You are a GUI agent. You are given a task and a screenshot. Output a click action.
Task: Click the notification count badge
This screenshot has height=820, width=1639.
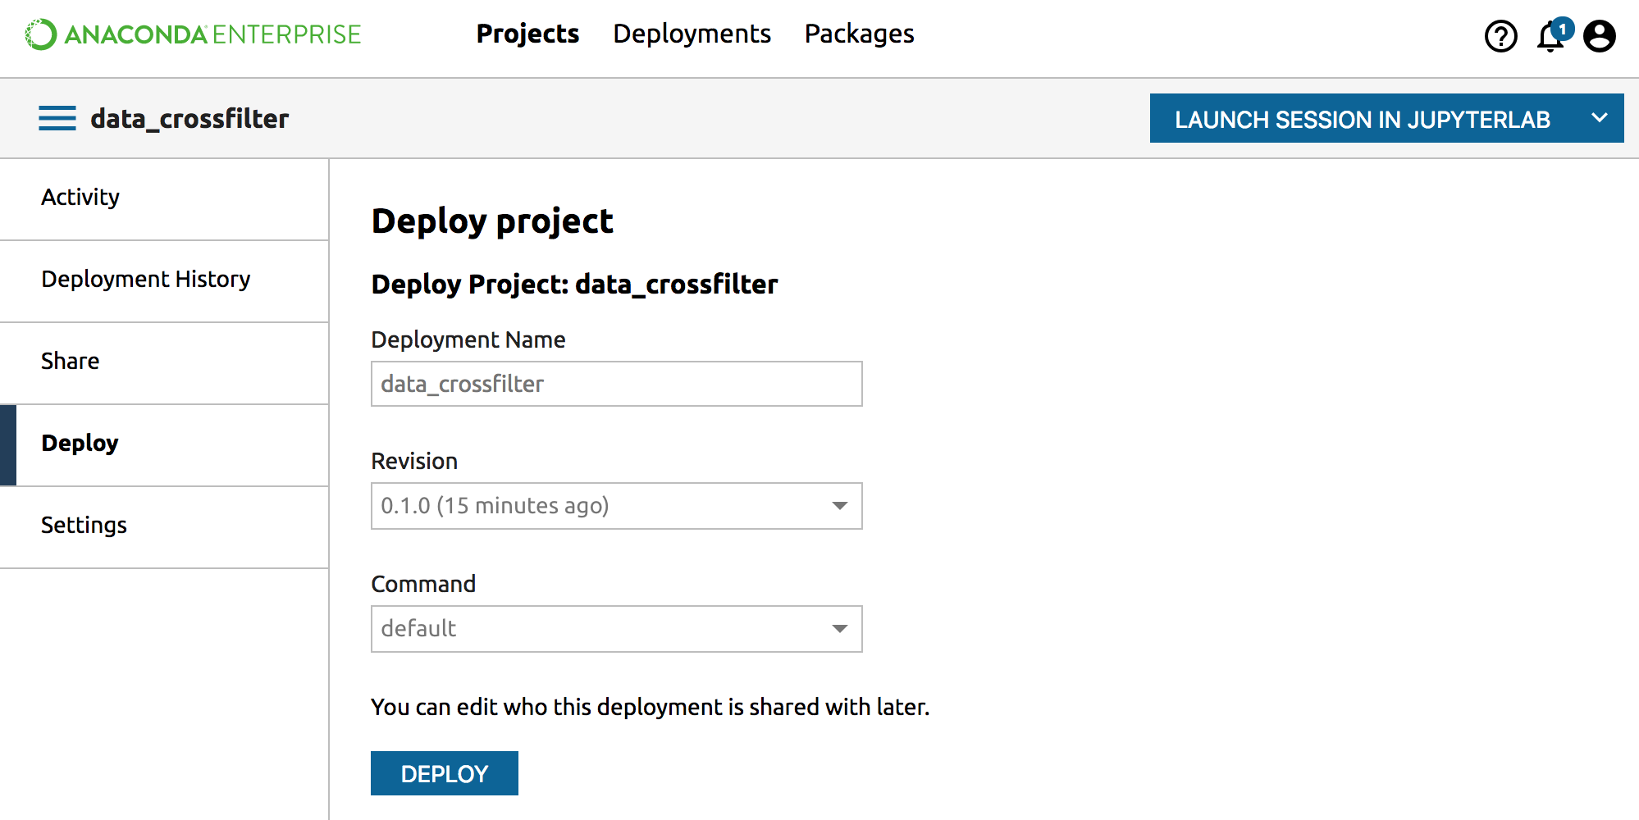point(1563,29)
